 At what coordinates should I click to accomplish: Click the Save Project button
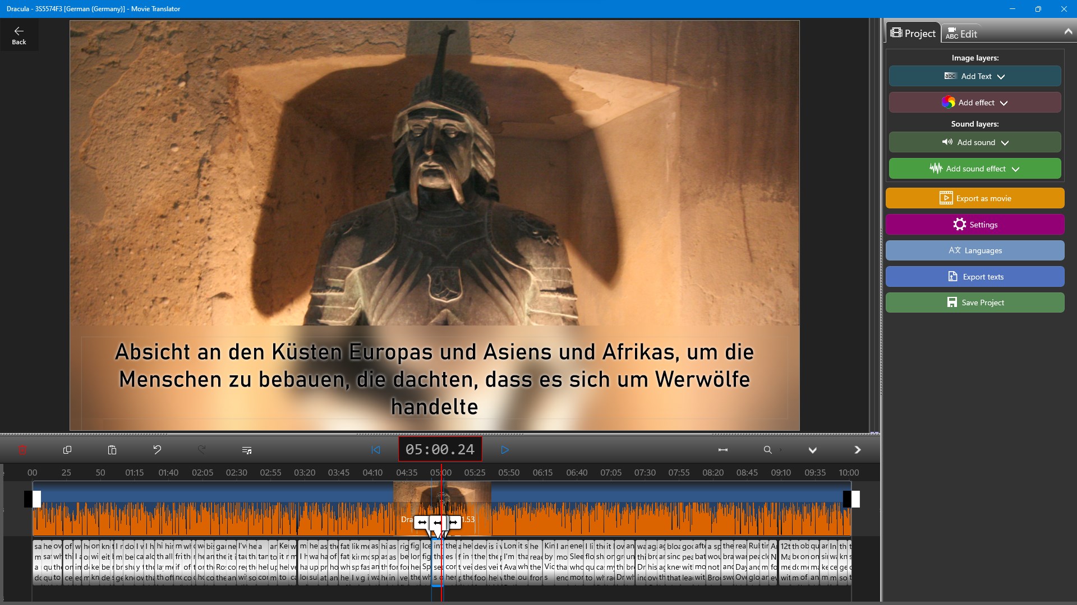pyautogui.click(x=975, y=302)
